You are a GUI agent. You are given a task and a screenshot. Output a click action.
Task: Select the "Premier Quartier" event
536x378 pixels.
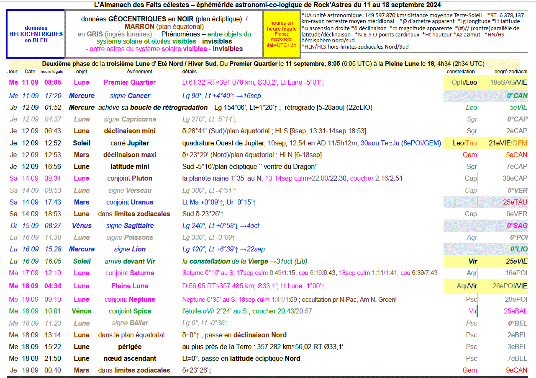tap(130, 83)
